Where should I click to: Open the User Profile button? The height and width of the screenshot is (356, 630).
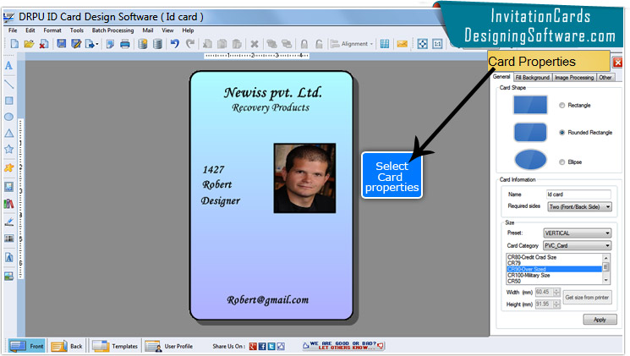[x=169, y=346]
